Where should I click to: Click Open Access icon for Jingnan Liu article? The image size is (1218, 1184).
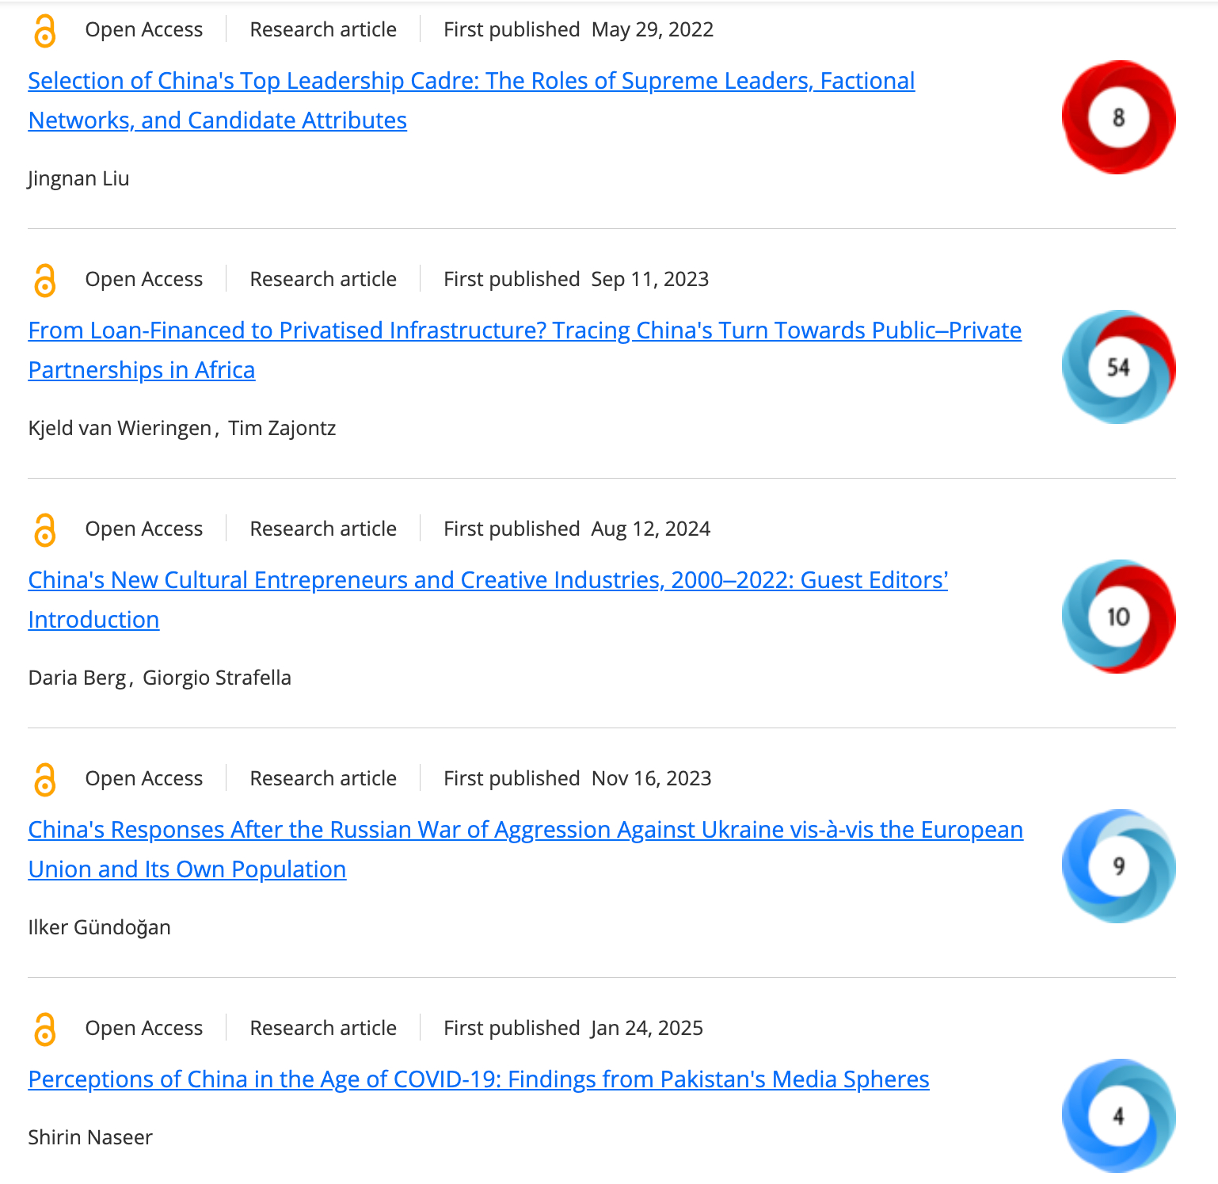point(45,31)
